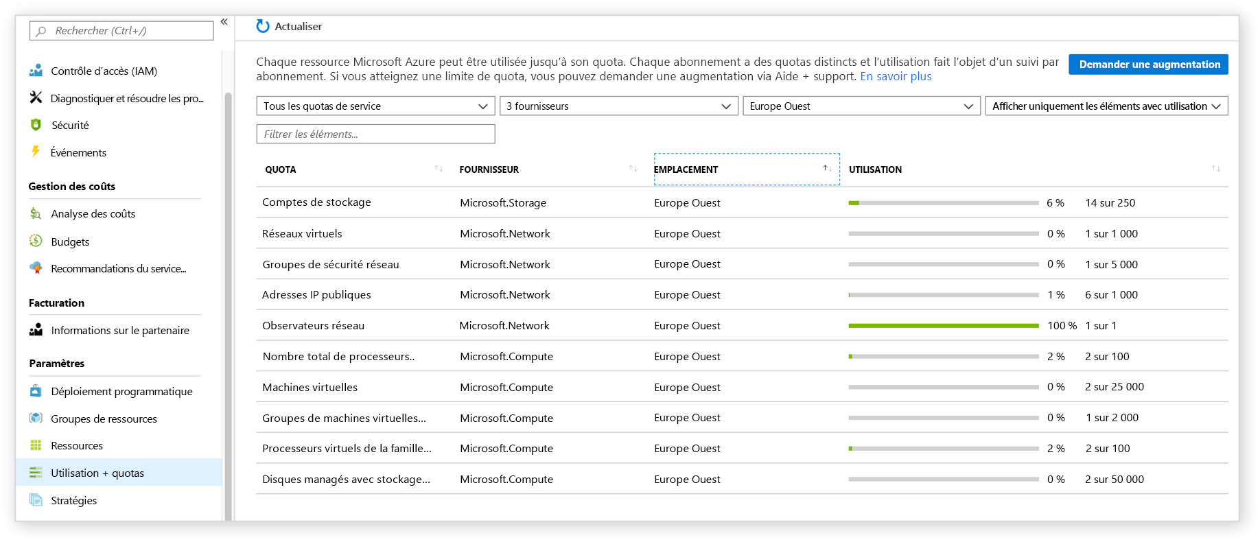This screenshot has height=542, width=1260.
Task: Click the Événements lightning icon
Action: coord(36,152)
